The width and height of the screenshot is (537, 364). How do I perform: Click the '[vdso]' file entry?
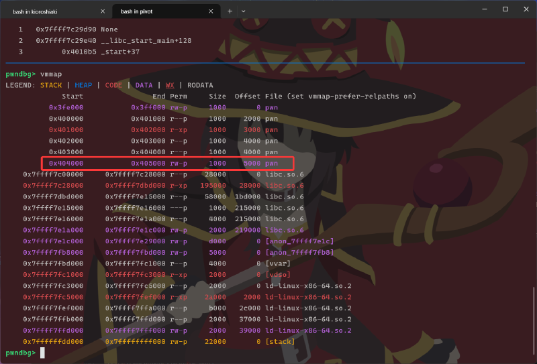pos(278,275)
